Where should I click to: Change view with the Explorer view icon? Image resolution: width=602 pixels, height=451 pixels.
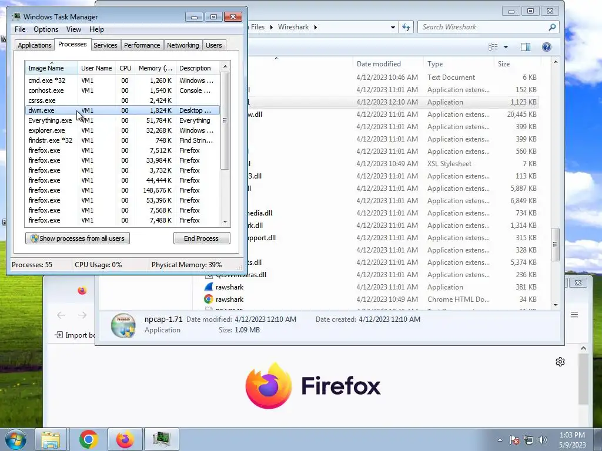click(493, 47)
